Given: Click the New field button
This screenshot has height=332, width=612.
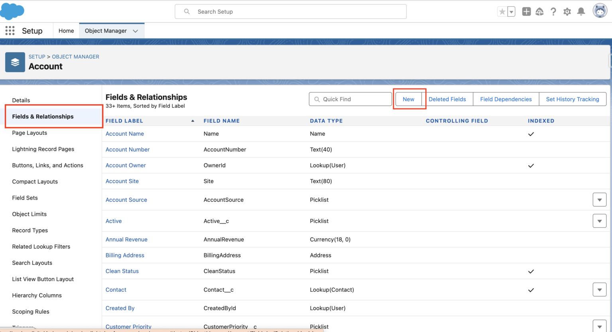Looking at the screenshot, I should (408, 99).
